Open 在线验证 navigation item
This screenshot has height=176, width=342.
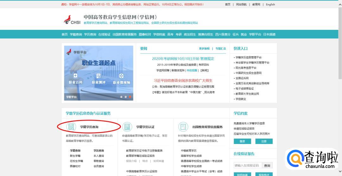pos(104,35)
